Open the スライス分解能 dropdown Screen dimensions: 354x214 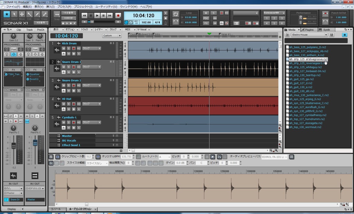coord(97,163)
